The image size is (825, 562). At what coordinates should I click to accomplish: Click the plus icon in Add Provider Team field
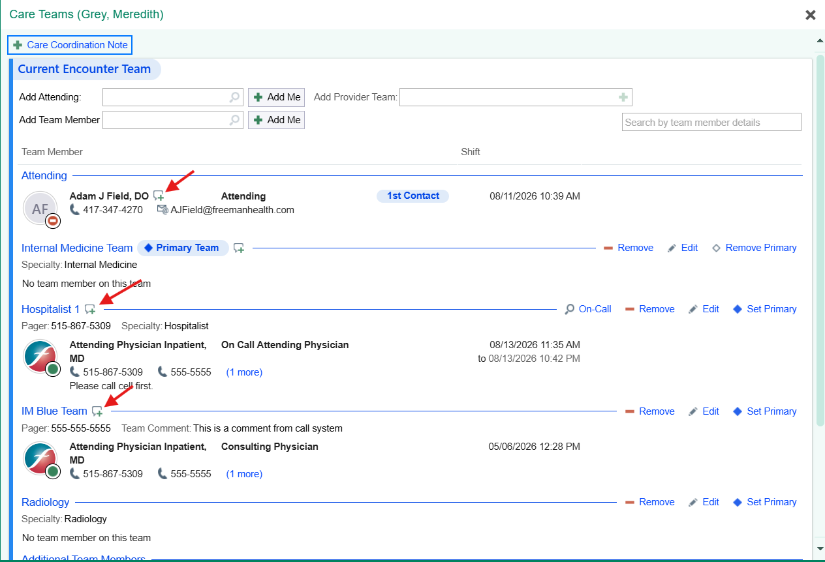tap(623, 97)
